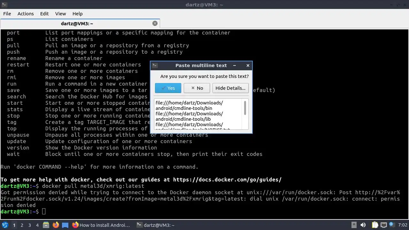Click the 'unpause' command row in terminal
Screen dimensions: 409x230
point(107,135)
